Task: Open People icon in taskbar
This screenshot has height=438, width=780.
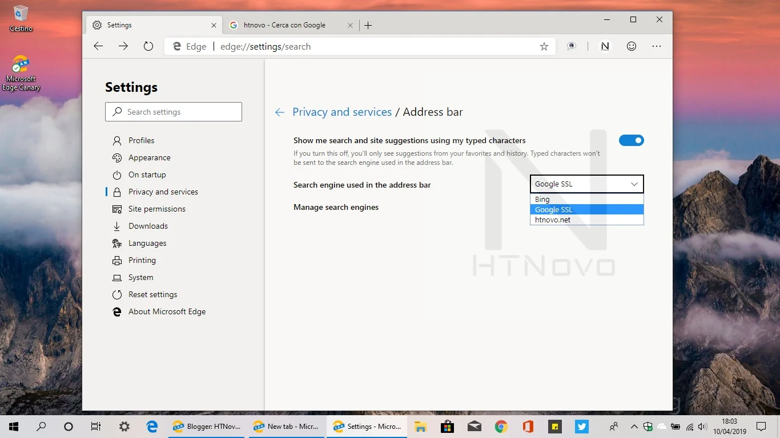Action: (614, 426)
